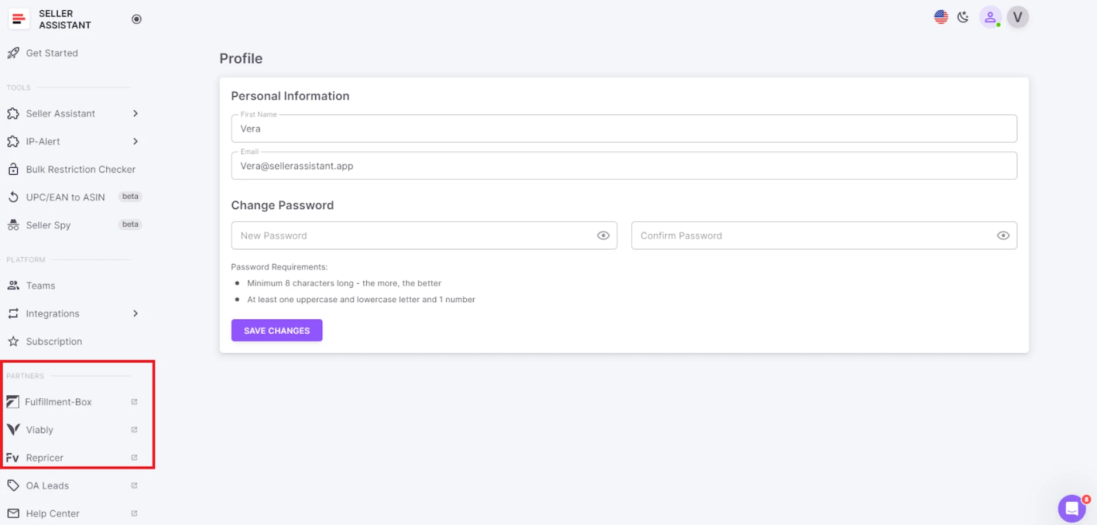Click the Seller Assistant logo icon
This screenshot has height=525, width=1097.
[x=18, y=19]
